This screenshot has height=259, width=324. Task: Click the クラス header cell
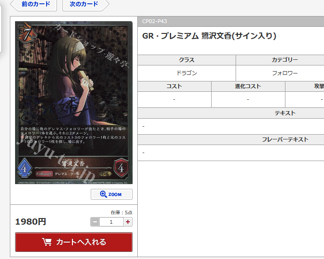tap(187, 60)
